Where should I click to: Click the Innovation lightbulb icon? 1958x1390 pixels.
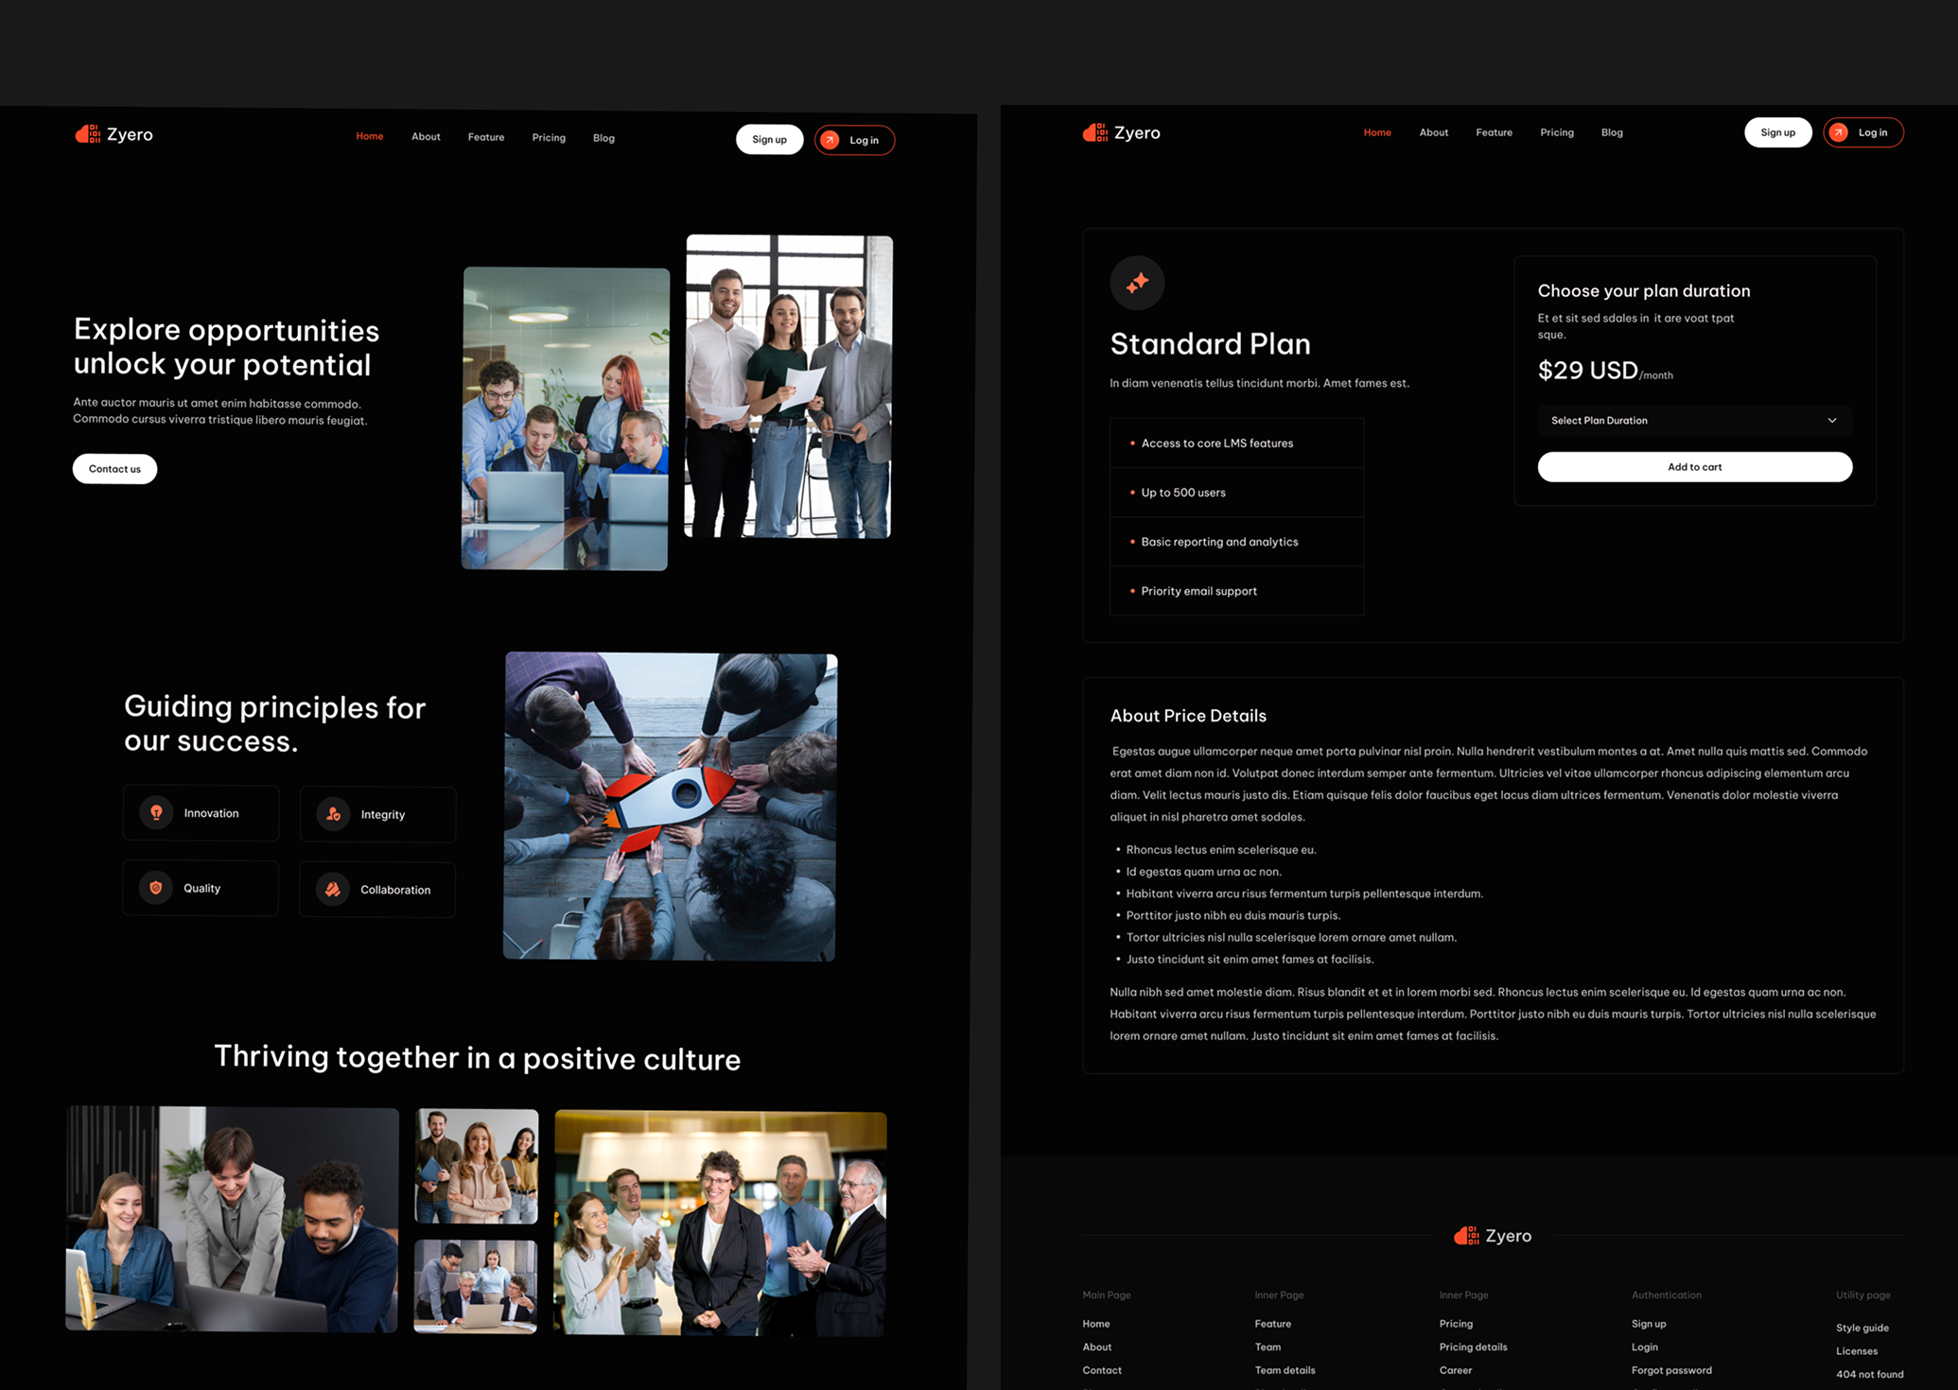(x=156, y=812)
